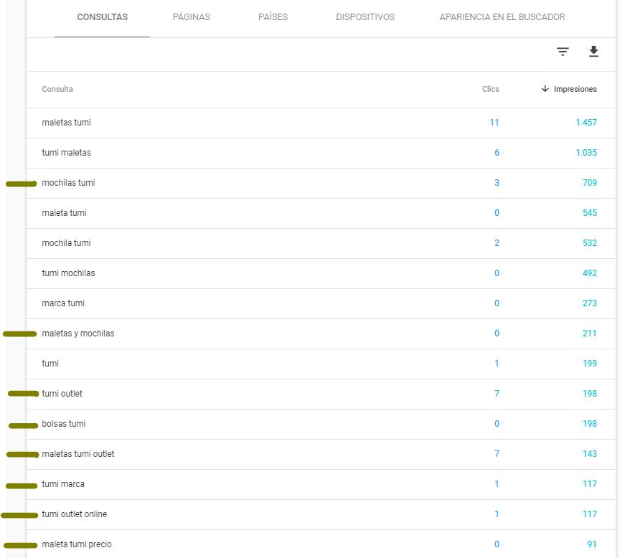The width and height of the screenshot is (620, 558).
Task: Click the 273 impressions value
Action: coord(590,303)
